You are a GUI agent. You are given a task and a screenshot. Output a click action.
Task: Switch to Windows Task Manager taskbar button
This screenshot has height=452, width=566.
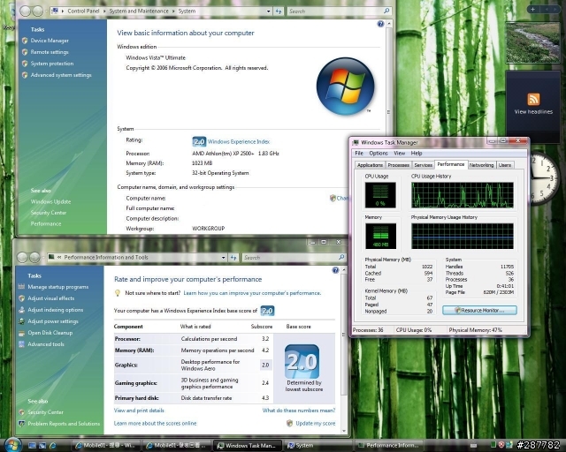click(248, 446)
